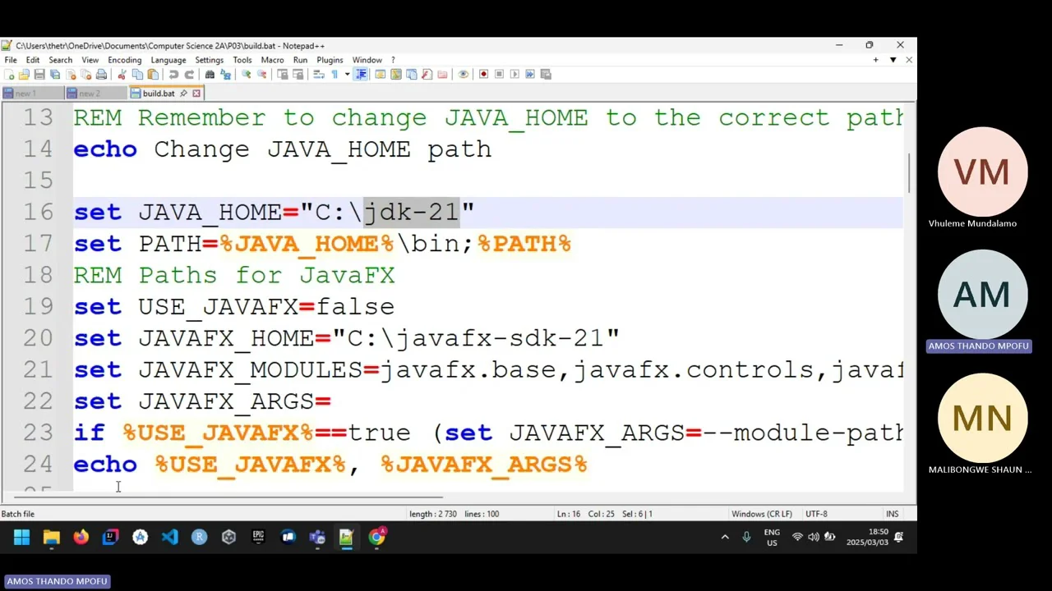The width and height of the screenshot is (1052, 591).
Task: Click the Replace toolbar icon
Action: click(x=225, y=74)
